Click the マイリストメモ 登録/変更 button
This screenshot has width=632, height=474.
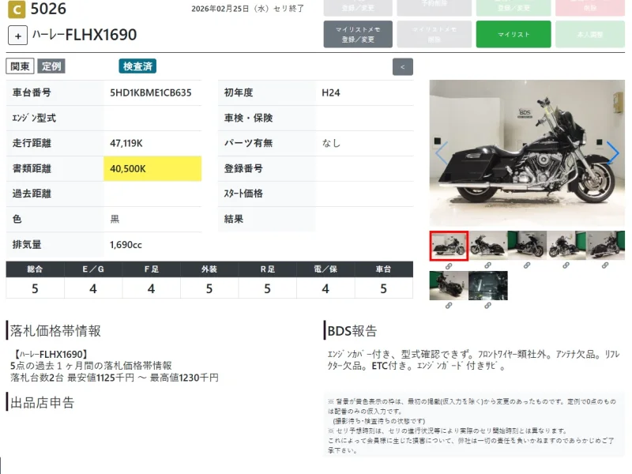tap(358, 34)
